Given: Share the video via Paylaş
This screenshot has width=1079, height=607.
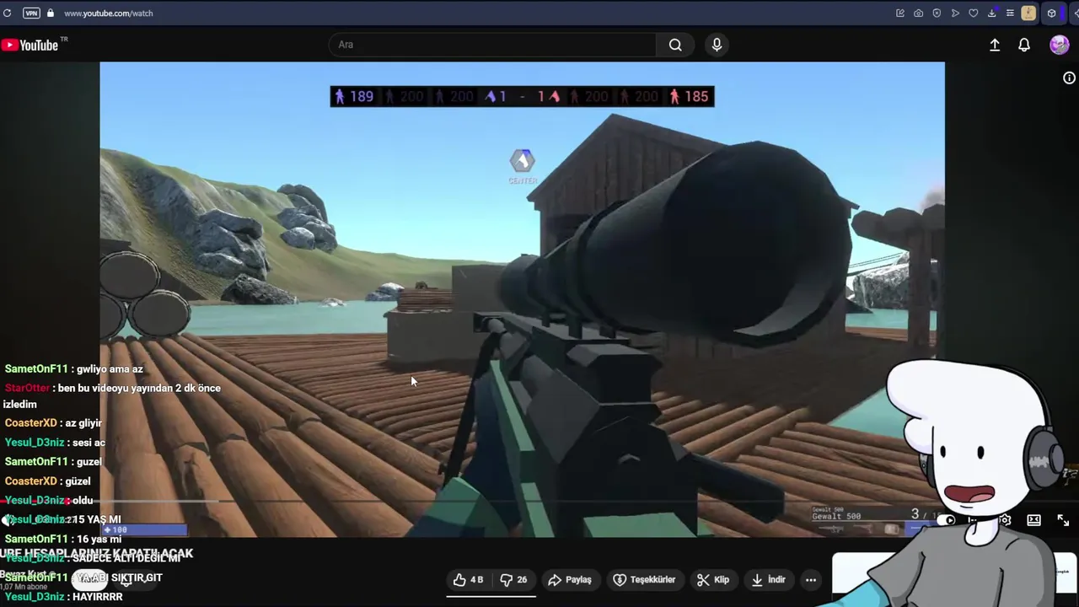Looking at the screenshot, I should tap(570, 580).
